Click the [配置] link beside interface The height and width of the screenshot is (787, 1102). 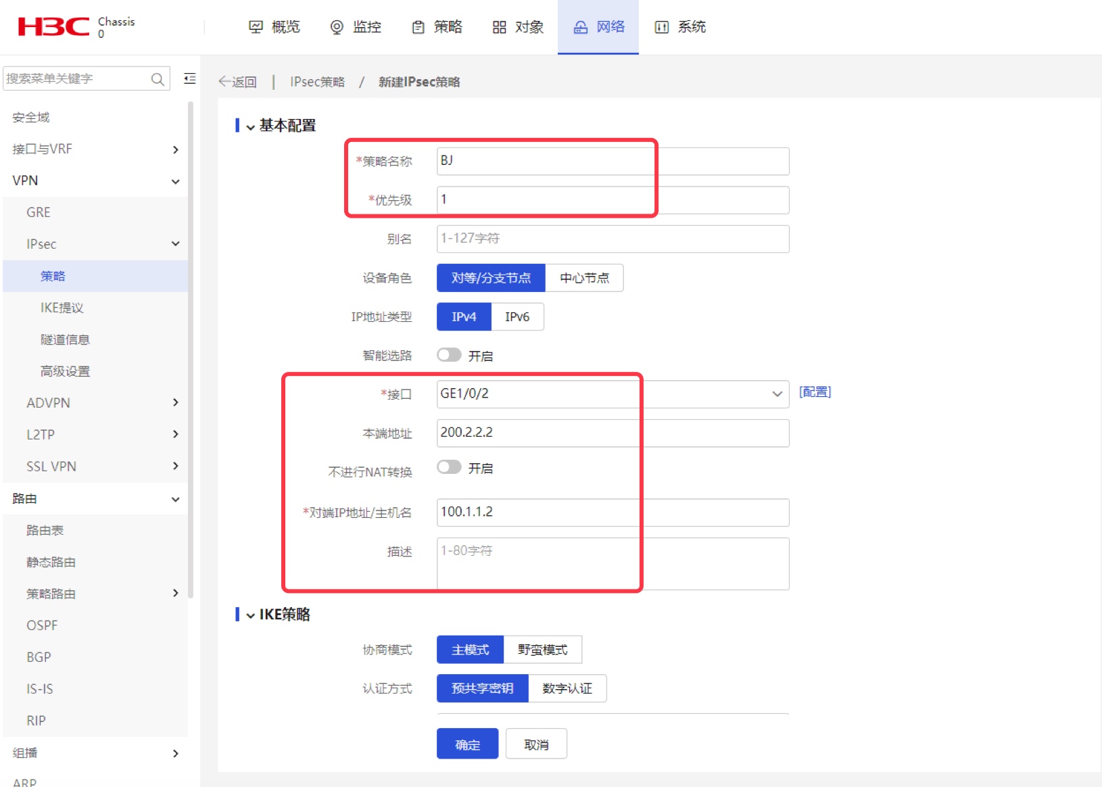click(x=815, y=392)
